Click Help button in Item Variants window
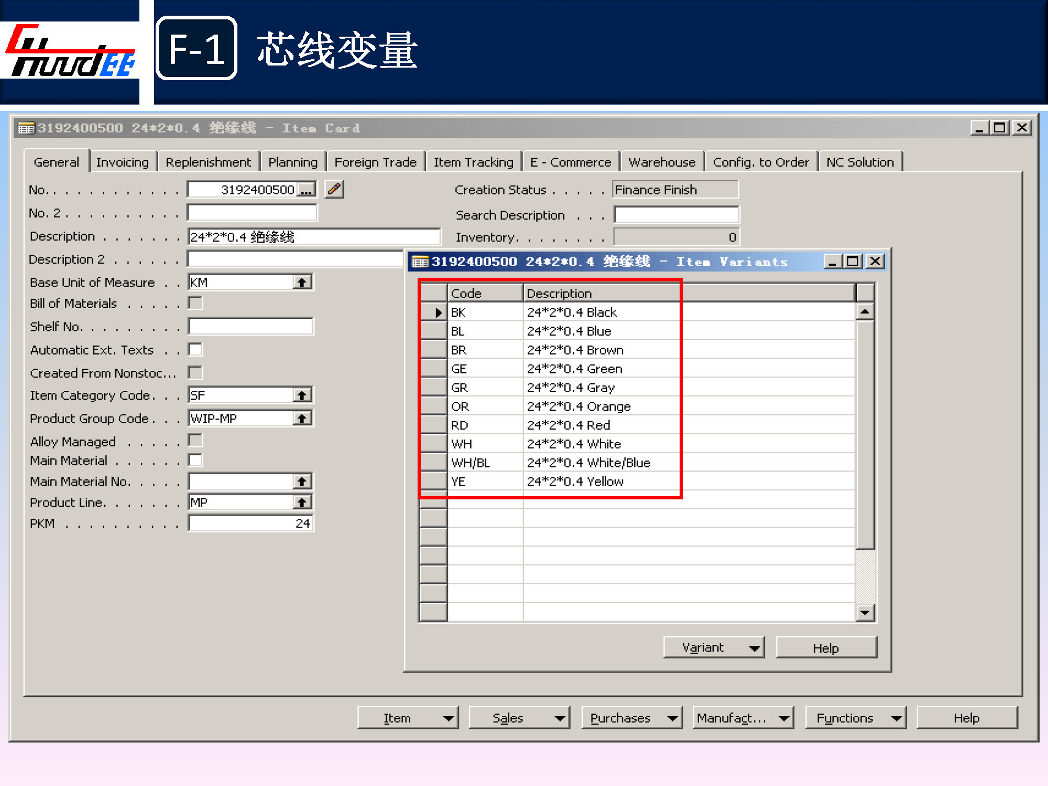The height and width of the screenshot is (786, 1048). [x=826, y=648]
